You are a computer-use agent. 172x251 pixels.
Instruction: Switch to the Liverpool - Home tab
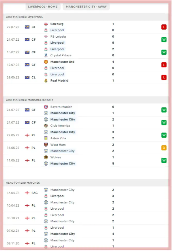point(43,7)
